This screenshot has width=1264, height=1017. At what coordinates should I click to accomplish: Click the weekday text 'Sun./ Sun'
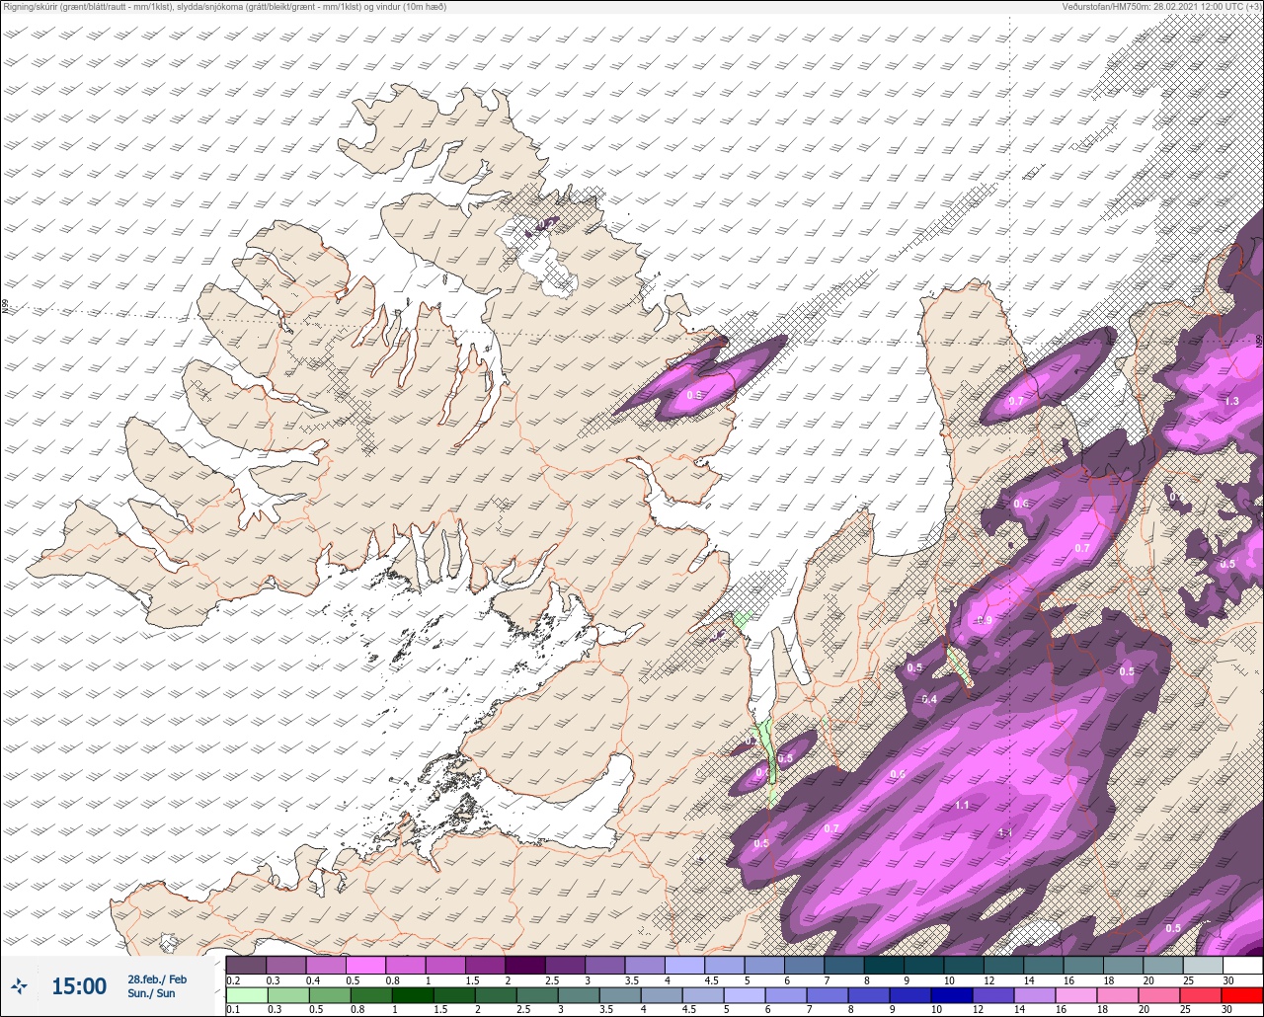(151, 993)
